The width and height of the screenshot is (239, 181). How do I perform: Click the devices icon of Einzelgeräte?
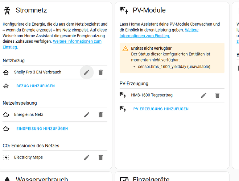click(x=124, y=179)
